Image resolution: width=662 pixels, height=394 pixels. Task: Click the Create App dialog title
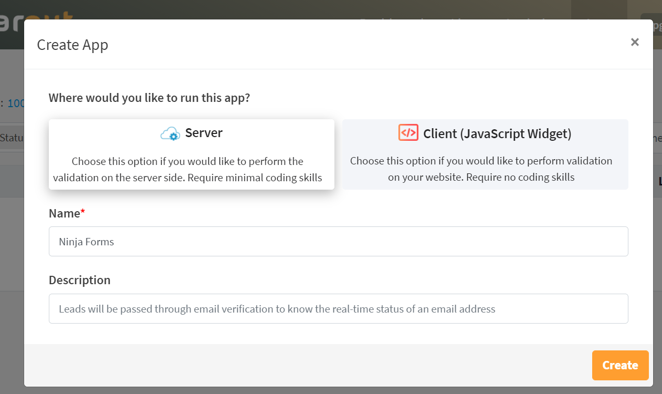tap(72, 45)
